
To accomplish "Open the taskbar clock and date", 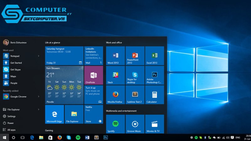I will [247, 138].
